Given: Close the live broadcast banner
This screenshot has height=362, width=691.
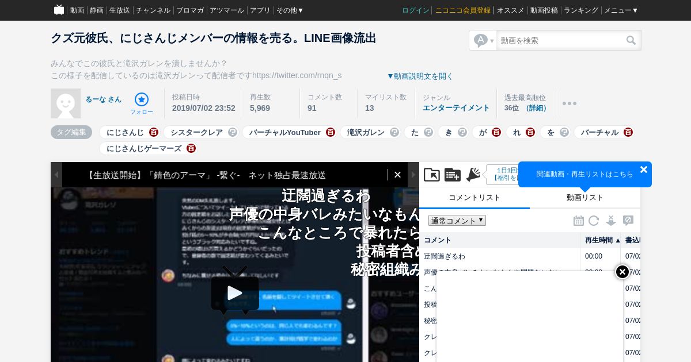Looking at the screenshot, I should pos(397,175).
